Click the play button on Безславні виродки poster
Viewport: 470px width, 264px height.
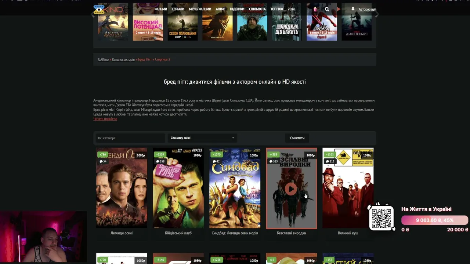291,189
